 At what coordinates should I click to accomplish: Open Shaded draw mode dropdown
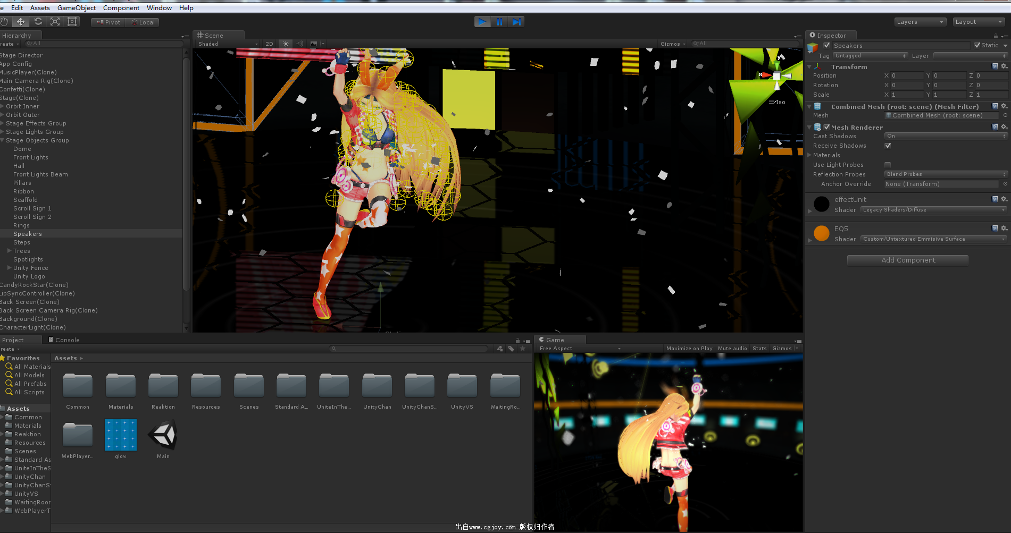pos(228,44)
